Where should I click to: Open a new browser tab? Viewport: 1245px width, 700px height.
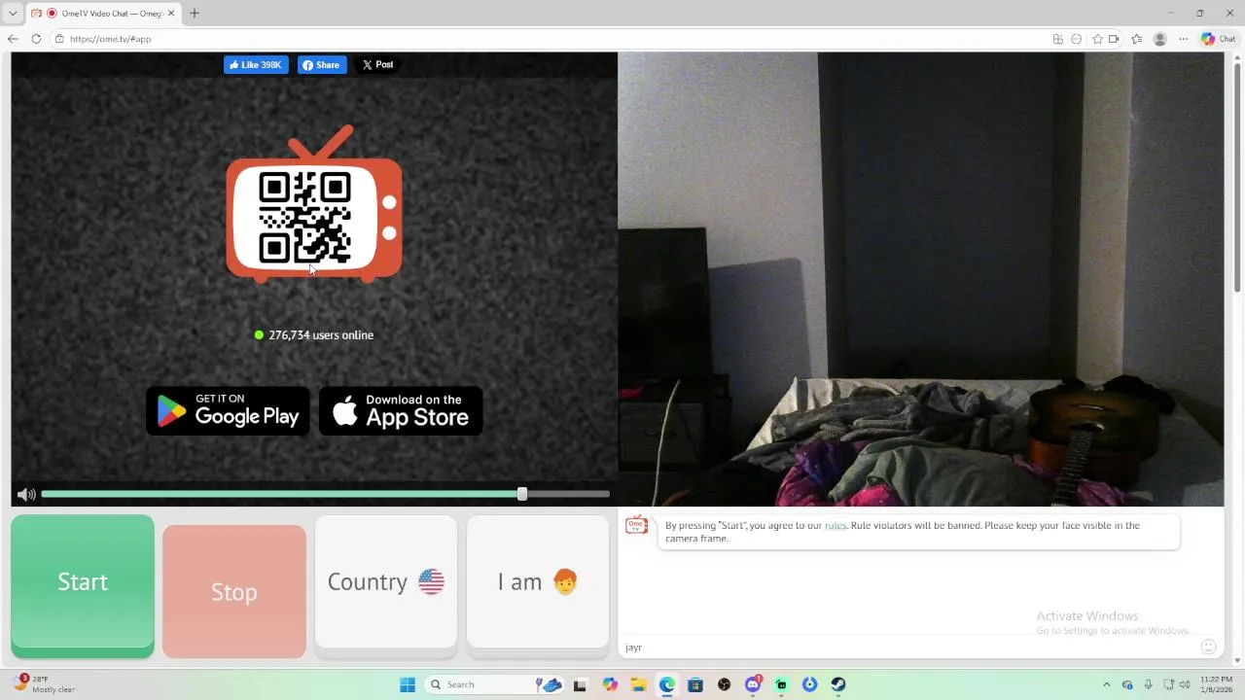point(195,14)
